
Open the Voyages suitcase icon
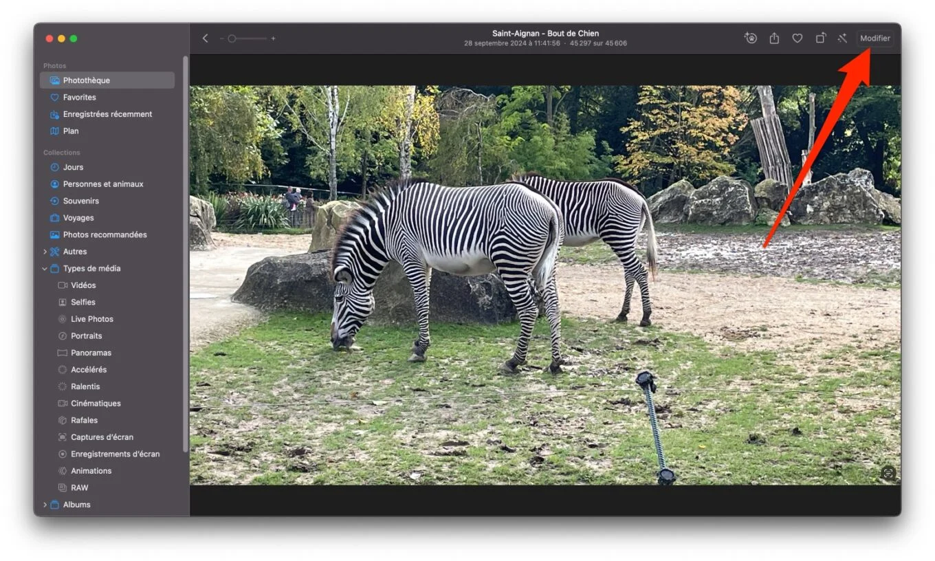[55, 218]
